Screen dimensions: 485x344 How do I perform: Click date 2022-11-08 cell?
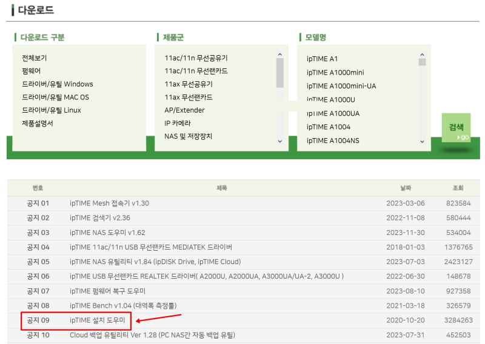pyautogui.click(x=406, y=218)
